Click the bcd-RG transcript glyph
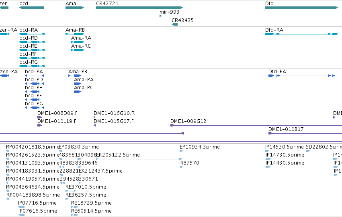 tap(32, 66)
